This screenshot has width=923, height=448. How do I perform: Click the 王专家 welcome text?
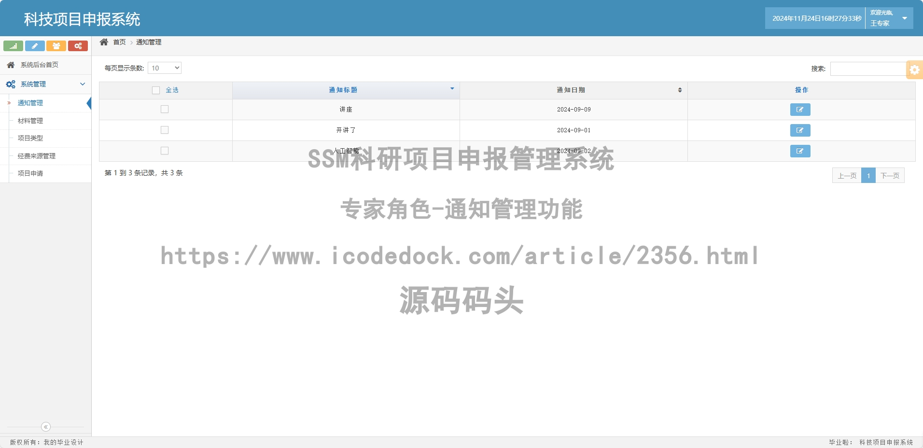pyautogui.click(x=880, y=23)
